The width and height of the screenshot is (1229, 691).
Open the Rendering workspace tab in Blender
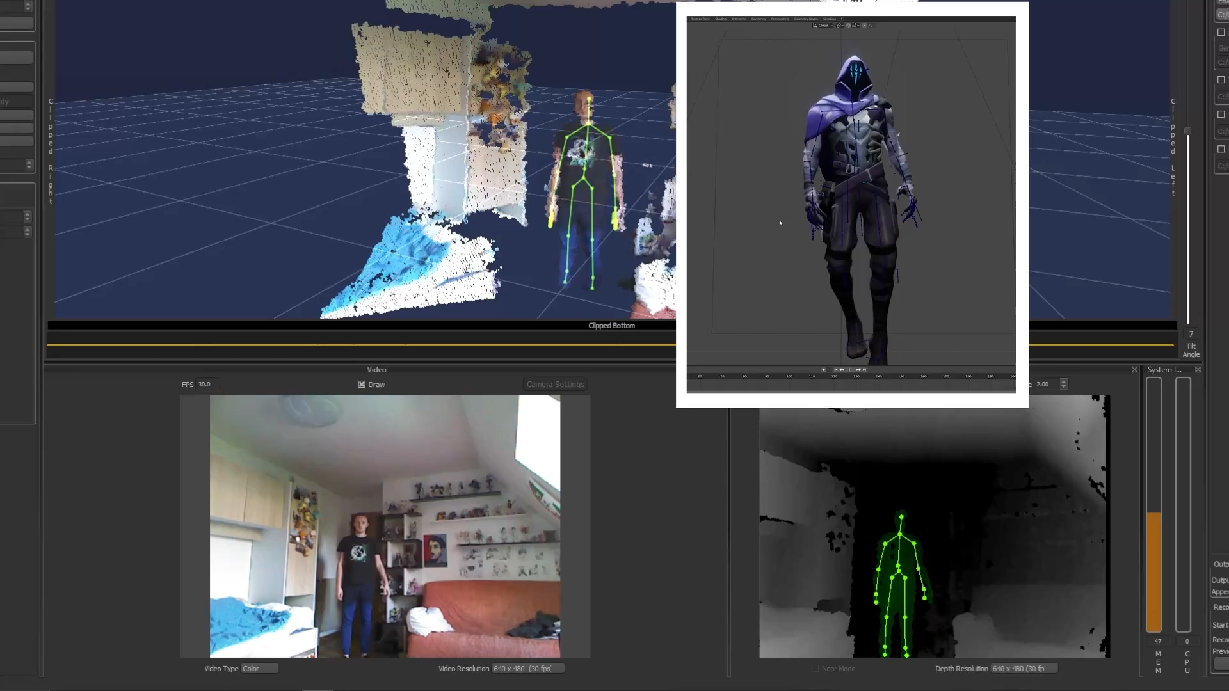(x=759, y=19)
